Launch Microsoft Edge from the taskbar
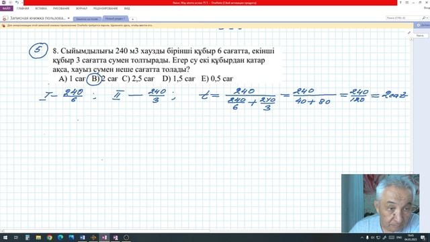This screenshot has width=430, height=242. click(x=60, y=237)
